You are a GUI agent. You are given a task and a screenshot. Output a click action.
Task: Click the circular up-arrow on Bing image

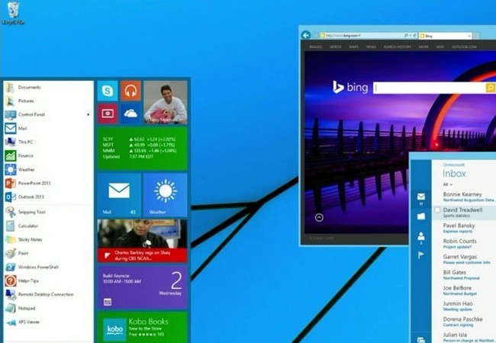pyautogui.click(x=319, y=217)
